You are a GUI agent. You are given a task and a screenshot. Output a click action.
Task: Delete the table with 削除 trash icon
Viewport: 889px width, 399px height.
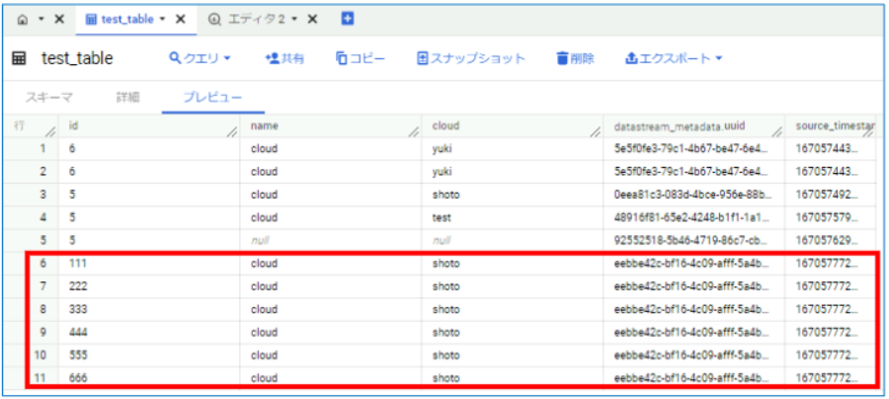click(575, 59)
